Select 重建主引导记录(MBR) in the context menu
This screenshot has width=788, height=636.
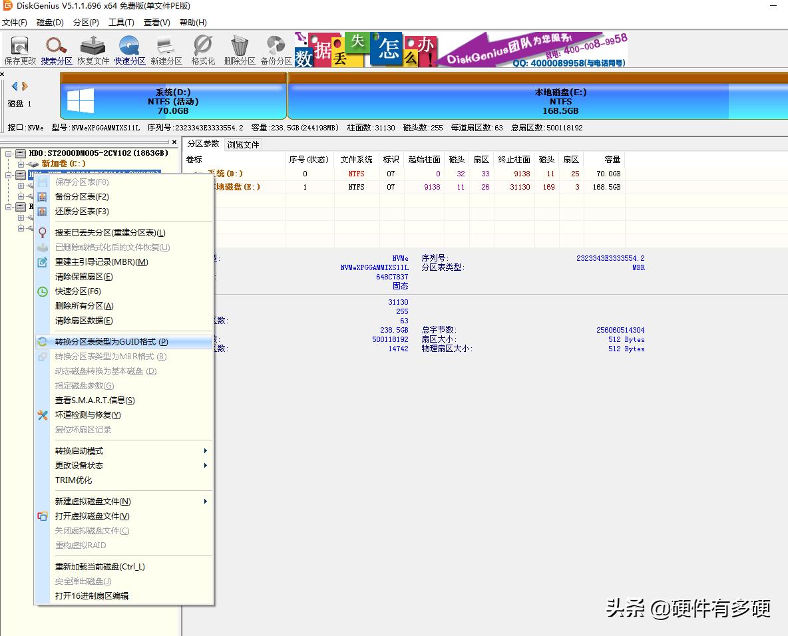click(102, 261)
